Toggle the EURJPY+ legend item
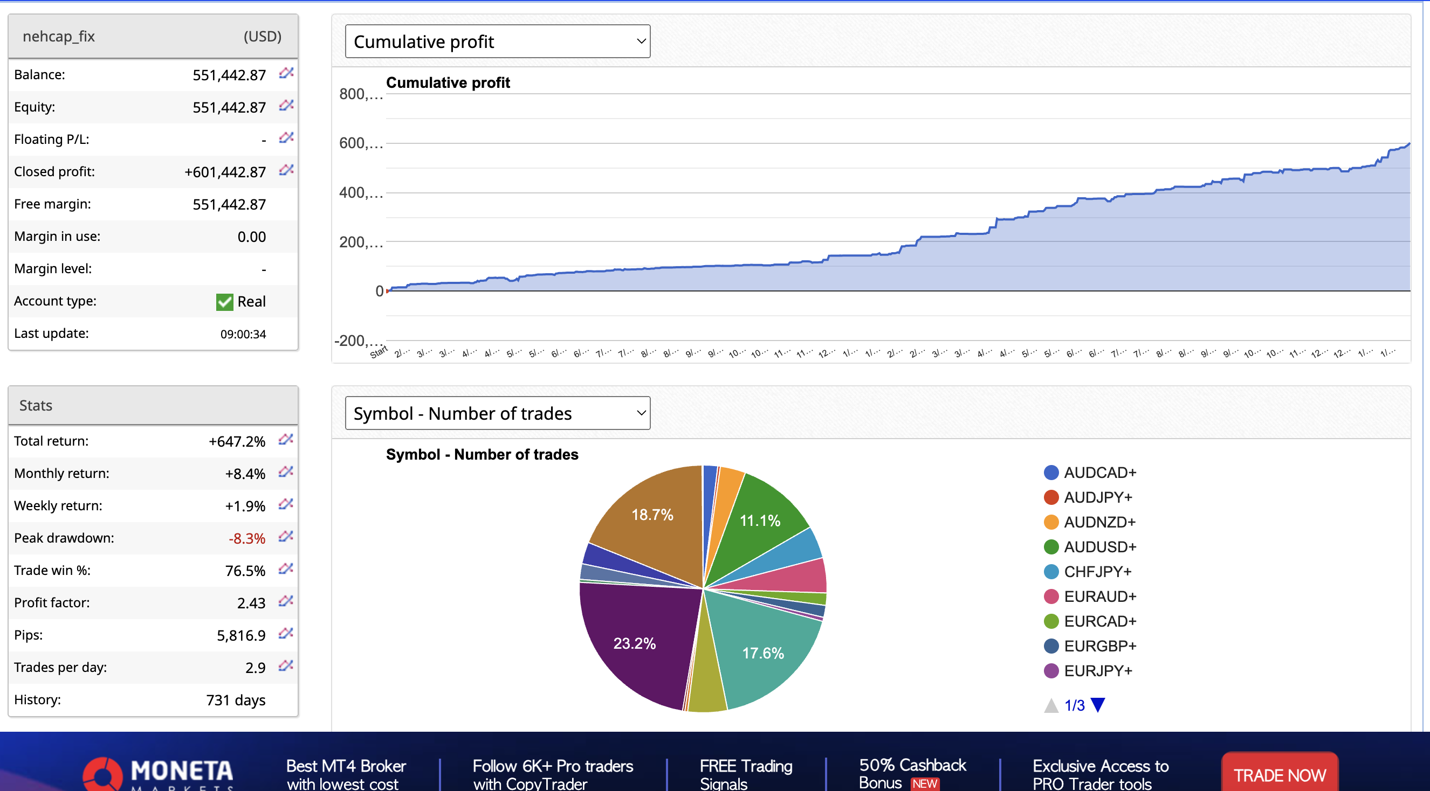Screen dimensions: 1430x791 click(1097, 671)
